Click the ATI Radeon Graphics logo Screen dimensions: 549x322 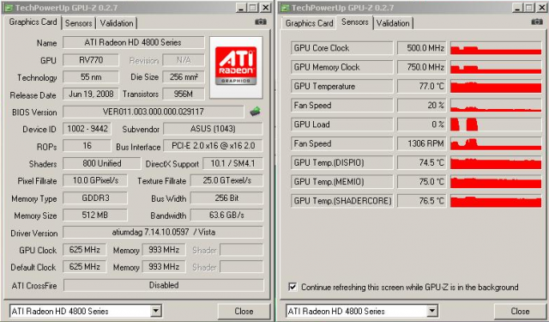click(236, 67)
